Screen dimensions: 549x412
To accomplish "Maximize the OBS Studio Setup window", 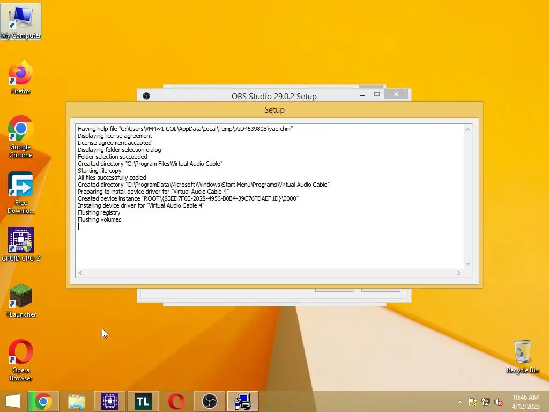I will [377, 94].
